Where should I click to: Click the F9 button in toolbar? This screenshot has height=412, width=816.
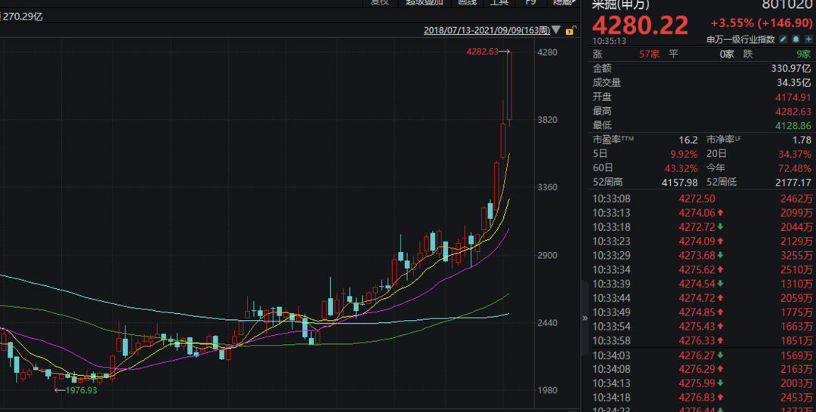[x=530, y=3]
